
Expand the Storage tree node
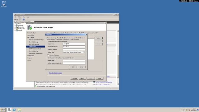click(x=15, y=30)
